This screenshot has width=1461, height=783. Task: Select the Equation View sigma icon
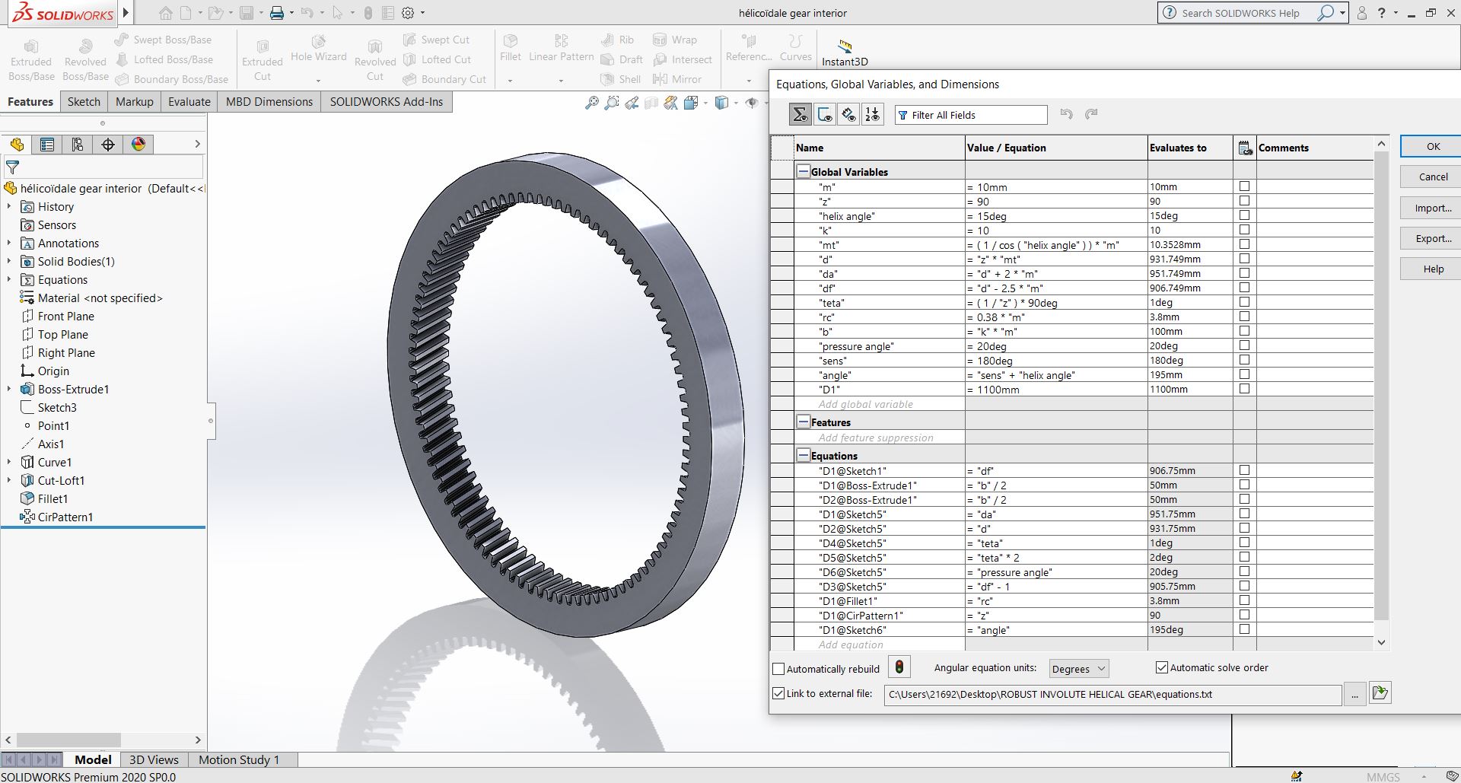(x=800, y=115)
